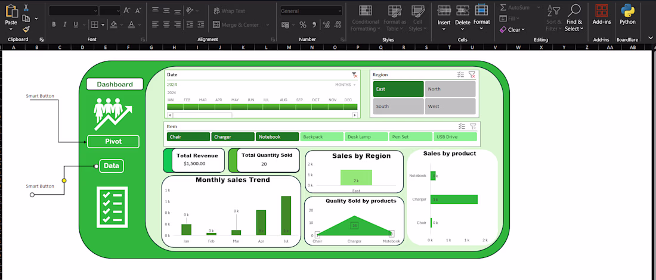Toggle the East region slicer option
The height and width of the screenshot is (280, 656).
pos(398,89)
